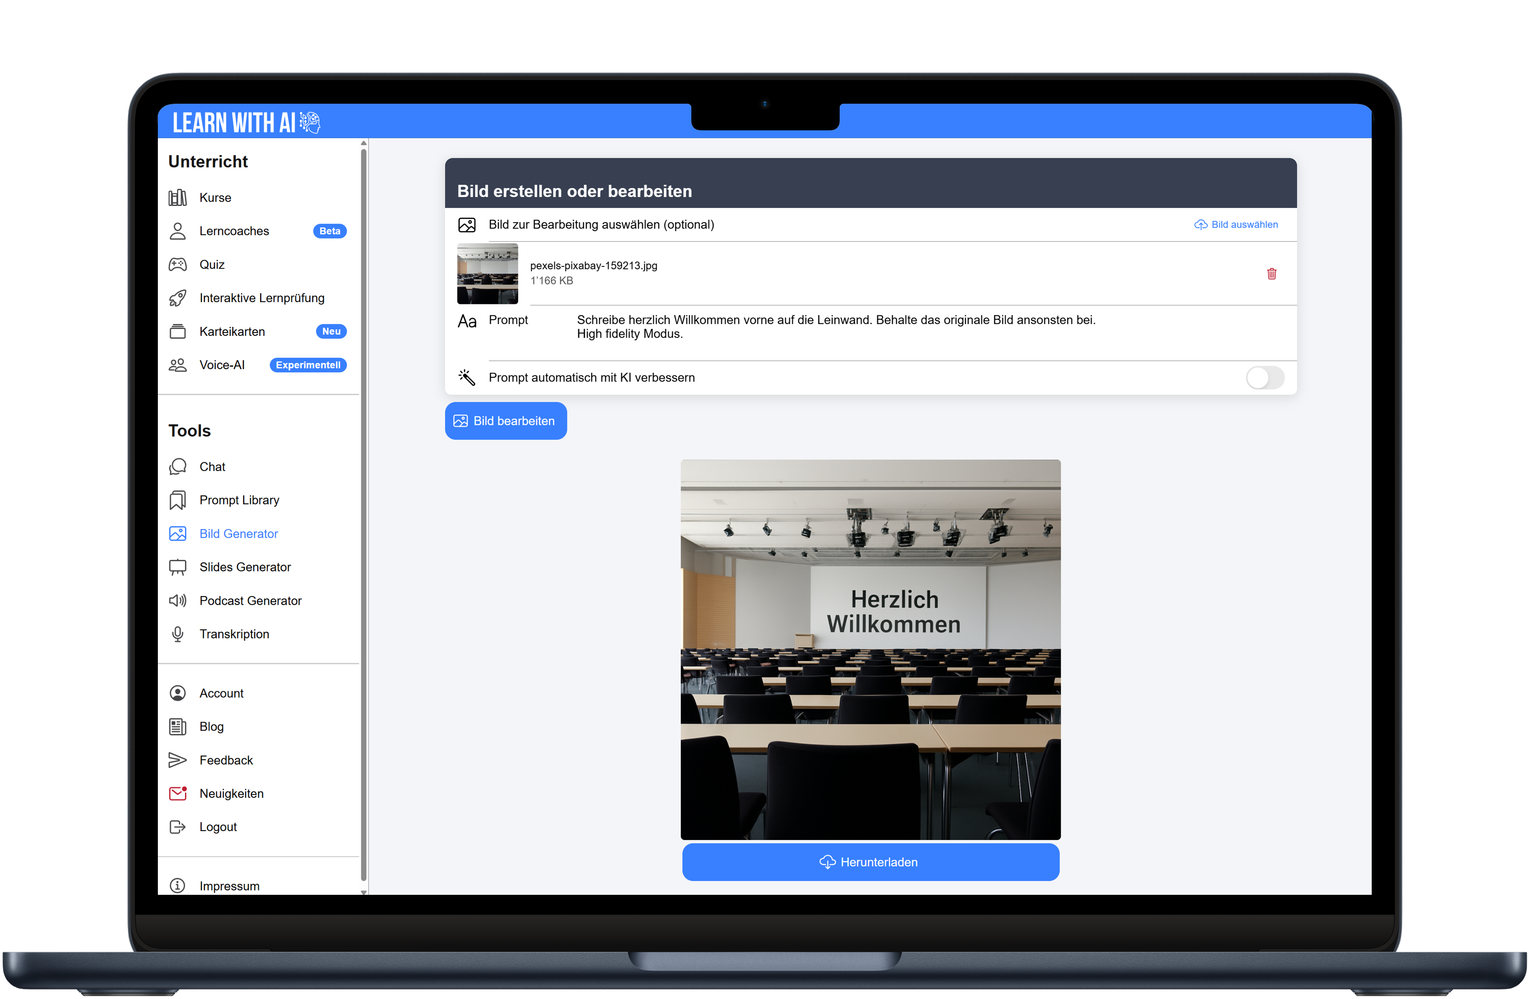1531x999 pixels.
Task: Click the Quiz gamepad icon
Action: (x=177, y=264)
